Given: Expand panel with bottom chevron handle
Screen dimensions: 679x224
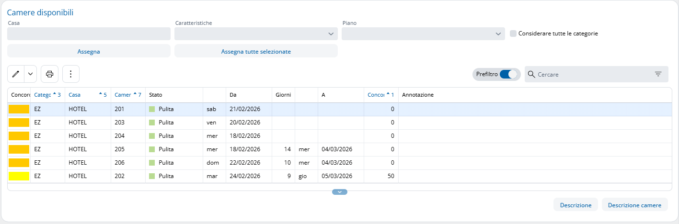Looking at the screenshot, I should pyautogui.click(x=339, y=192).
